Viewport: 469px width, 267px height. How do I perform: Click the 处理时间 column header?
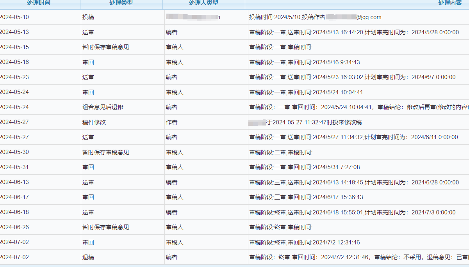39,3
